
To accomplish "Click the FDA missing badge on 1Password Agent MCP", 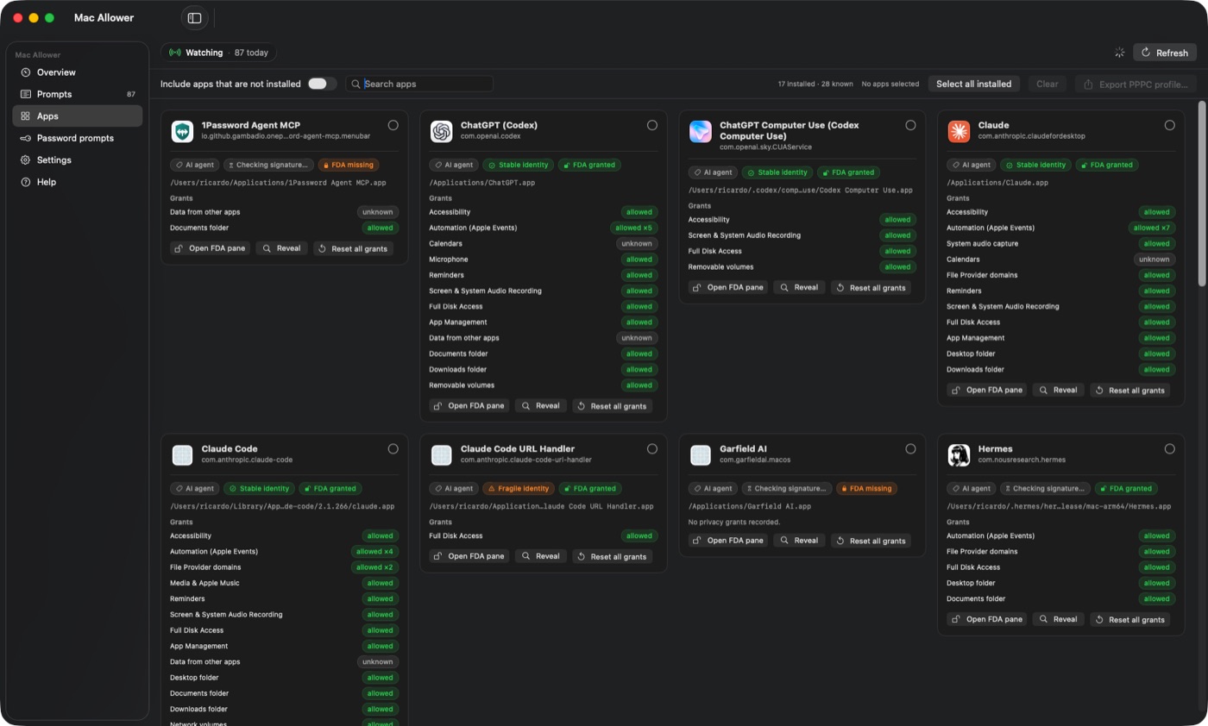I will [349, 165].
